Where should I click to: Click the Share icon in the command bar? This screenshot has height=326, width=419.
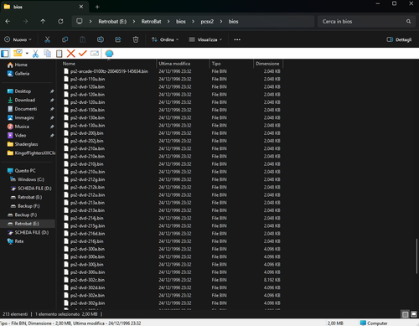point(118,39)
